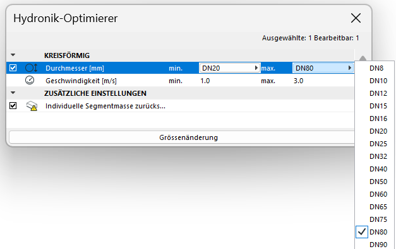Pick DN20 in the popup list
Screen dimensions: 396x249
[x=375, y=131]
